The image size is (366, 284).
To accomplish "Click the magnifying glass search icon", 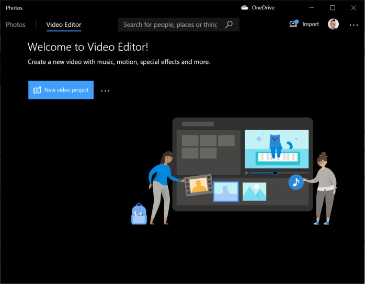I will pyautogui.click(x=228, y=25).
